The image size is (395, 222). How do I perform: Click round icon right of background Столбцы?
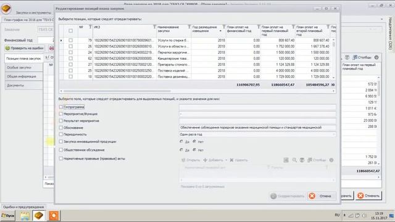(x=376, y=57)
